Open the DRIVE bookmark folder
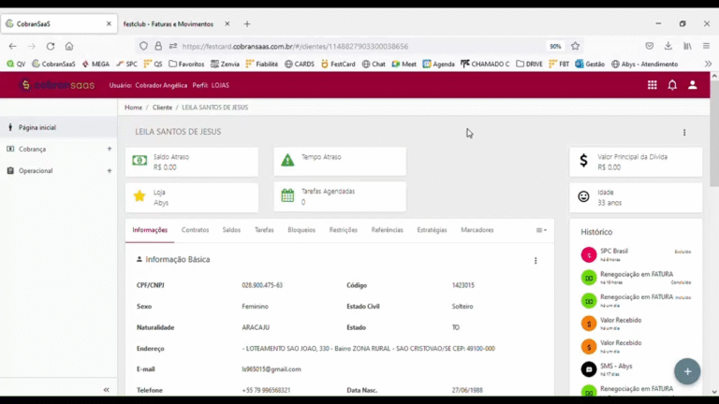719x404 pixels. click(529, 65)
